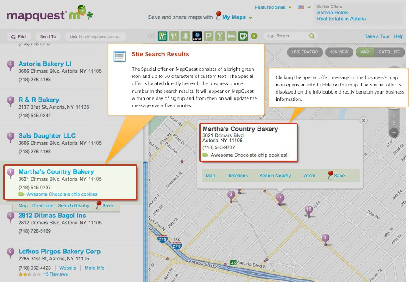Pick the bars martini glass icon

pos(220,36)
